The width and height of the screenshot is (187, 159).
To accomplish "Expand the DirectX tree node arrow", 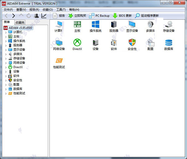I will click(6, 67).
